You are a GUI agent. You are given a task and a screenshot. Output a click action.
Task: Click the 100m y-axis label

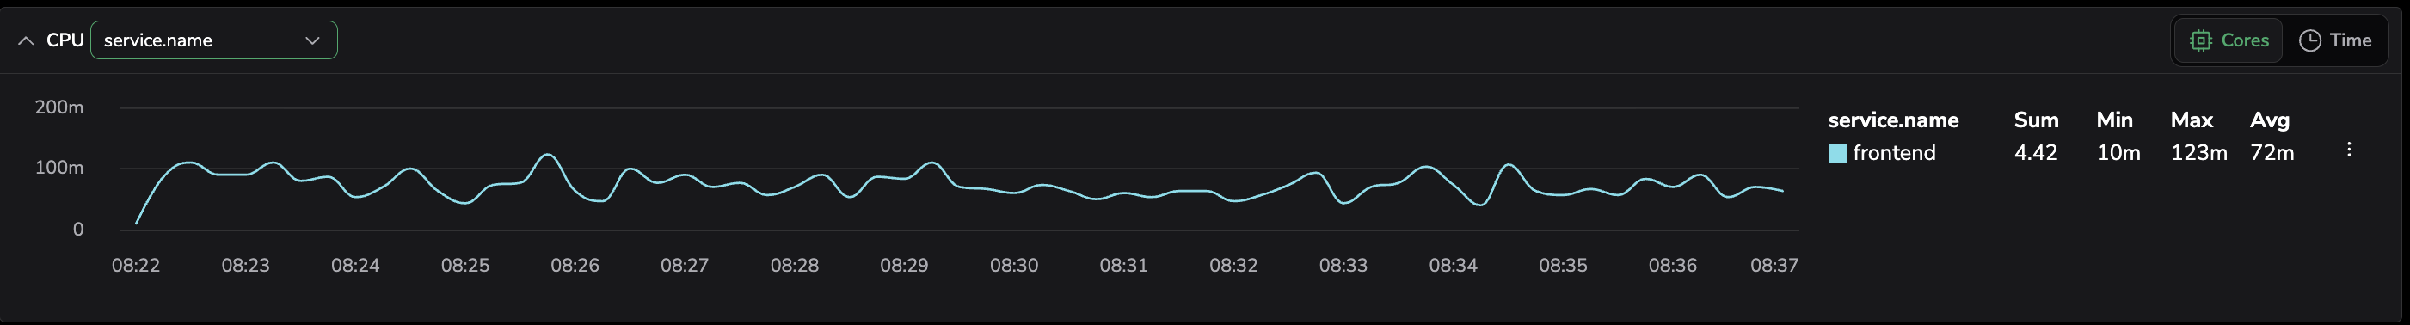(x=59, y=169)
